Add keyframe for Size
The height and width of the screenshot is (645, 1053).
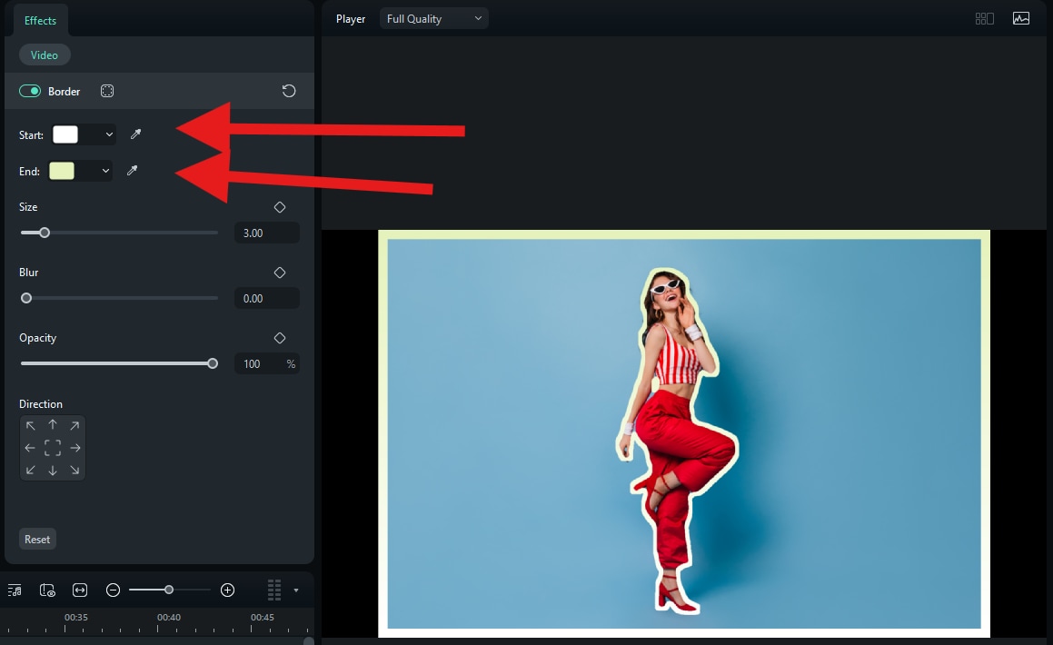[280, 207]
